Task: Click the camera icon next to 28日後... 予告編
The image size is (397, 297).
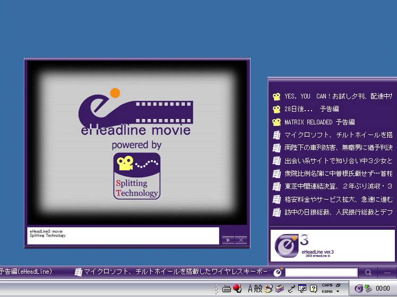Action: coord(277,110)
